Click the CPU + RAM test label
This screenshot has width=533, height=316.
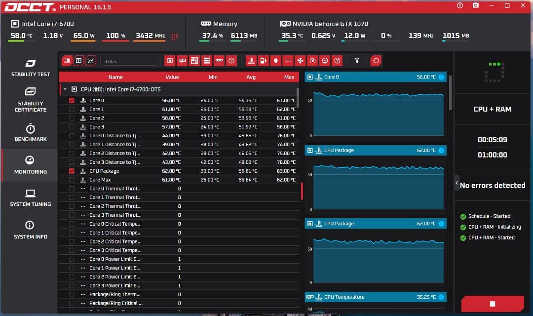pyautogui.click(x=492, y=110)
